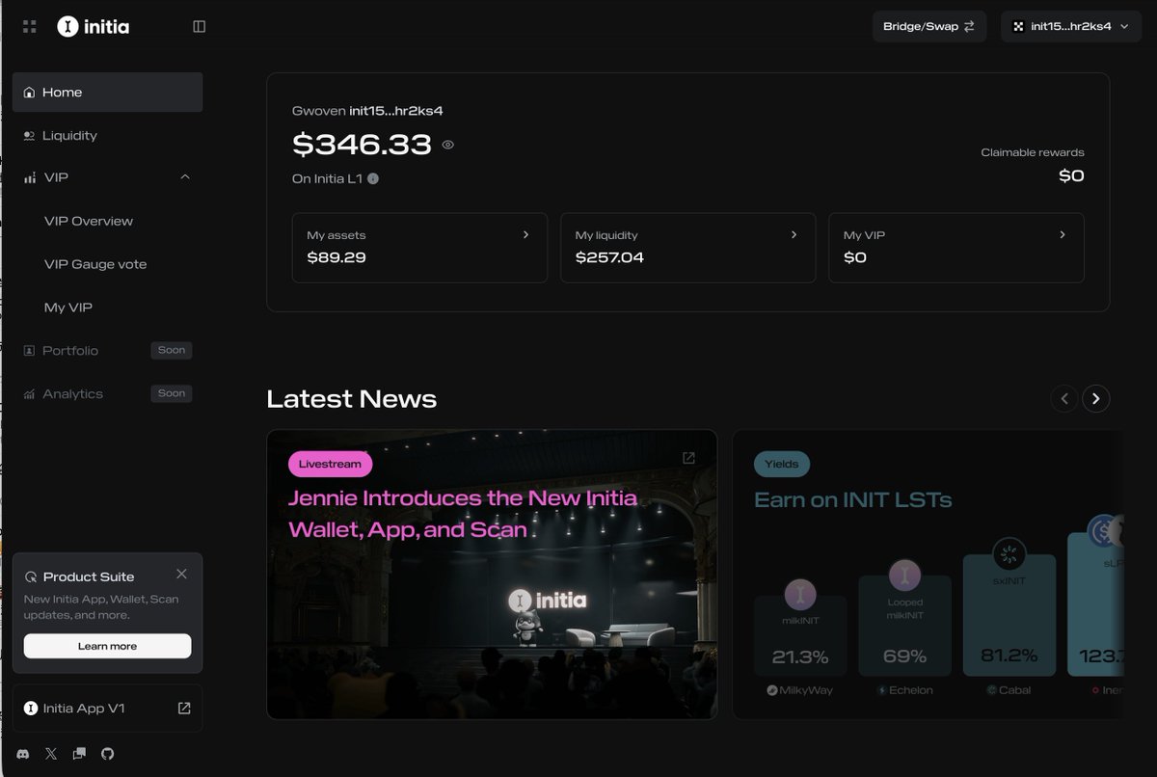This screenshot has height=777, width=1157.
Task: Click the My liquidity arrow chevron
Action: (794, 234)
